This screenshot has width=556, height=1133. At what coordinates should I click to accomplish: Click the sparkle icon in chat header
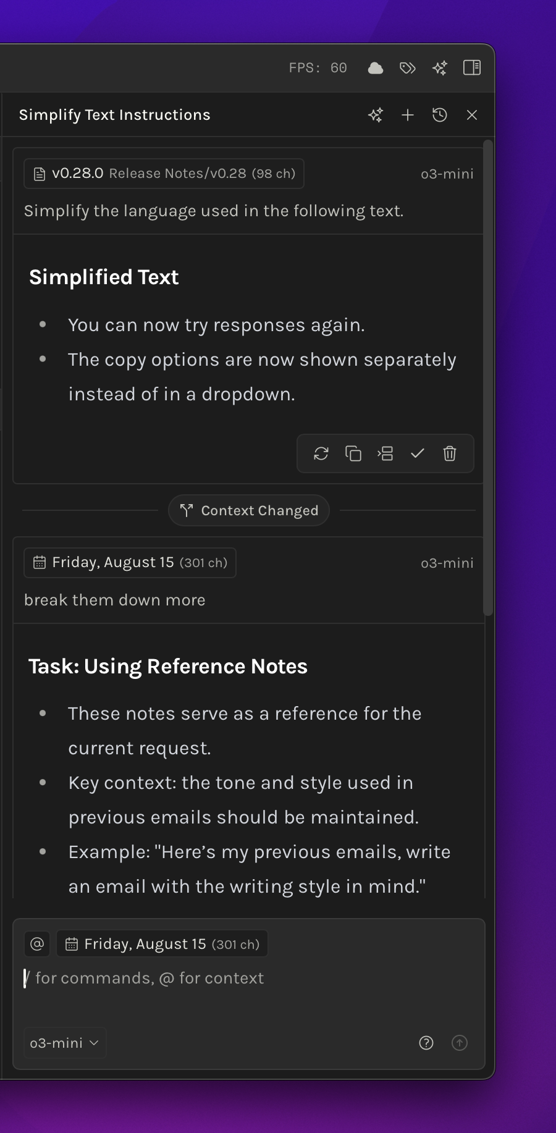376,115
